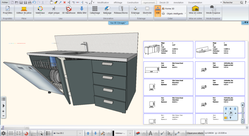Expand the Vue 3D 2 view dropdown
The height and width of the screenshot is (136, 249).
click(x=80, y=133)
